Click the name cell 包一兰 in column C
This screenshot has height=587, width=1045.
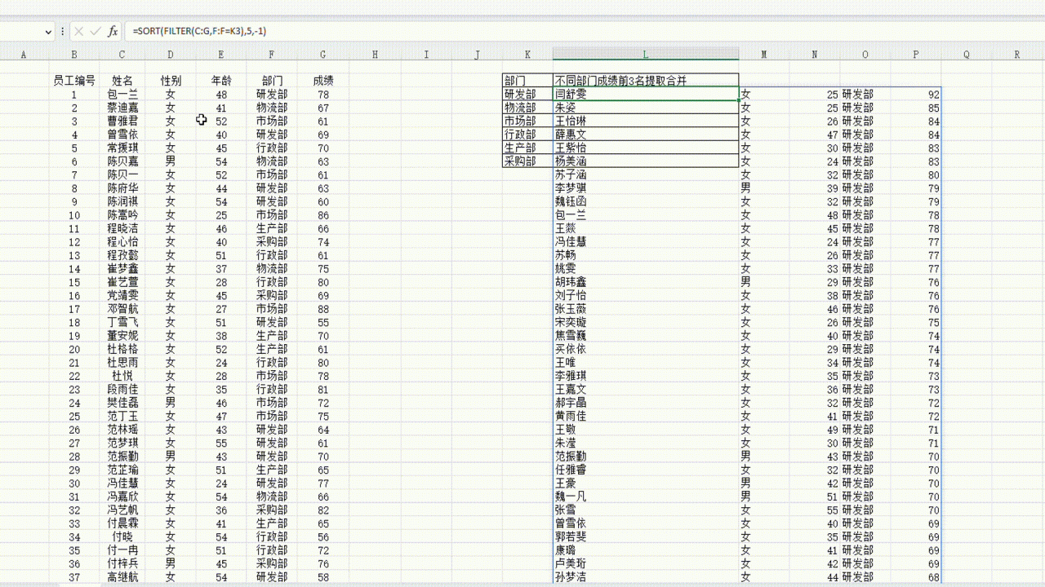point(122,95)
